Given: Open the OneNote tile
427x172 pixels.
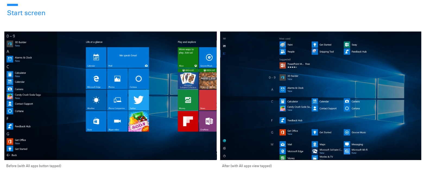Looking at the screenshot, I should pos(208,121).
